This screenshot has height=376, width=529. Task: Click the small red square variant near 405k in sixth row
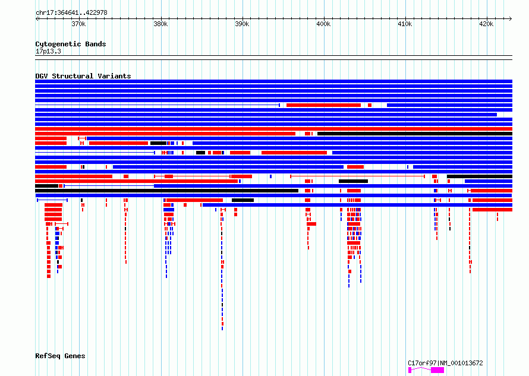(x=370, y=105)
